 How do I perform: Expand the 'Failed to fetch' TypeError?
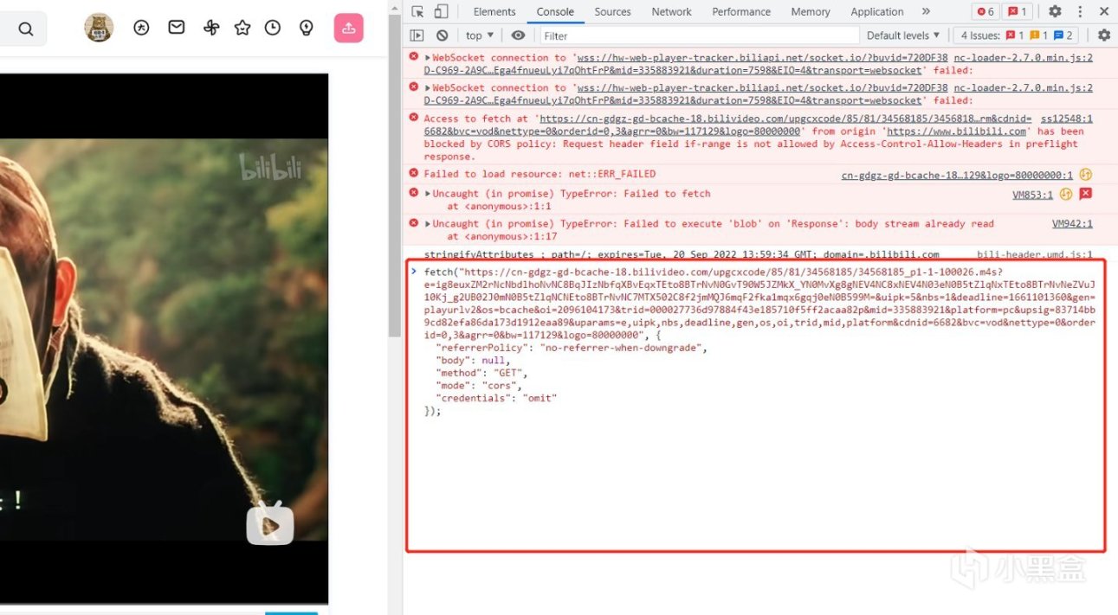click(427, 194)
